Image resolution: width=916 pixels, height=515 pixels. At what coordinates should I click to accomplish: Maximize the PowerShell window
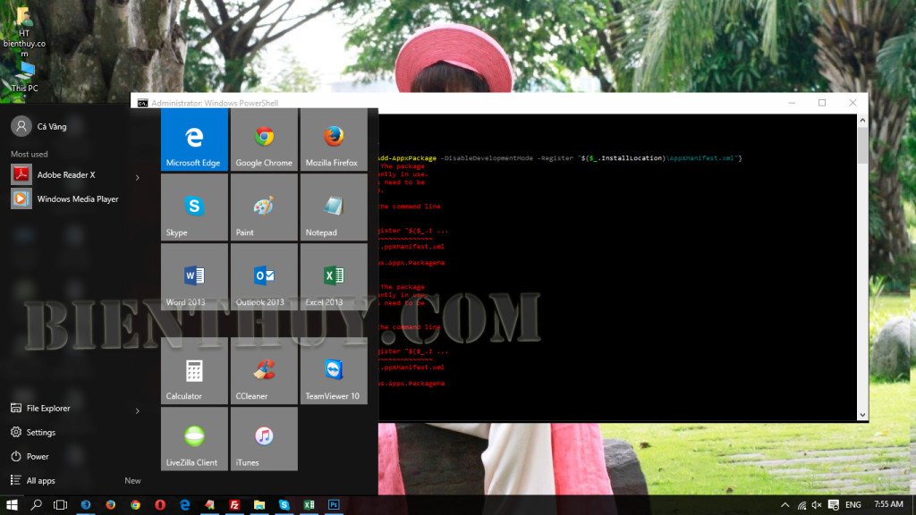[x=822, y=103]
